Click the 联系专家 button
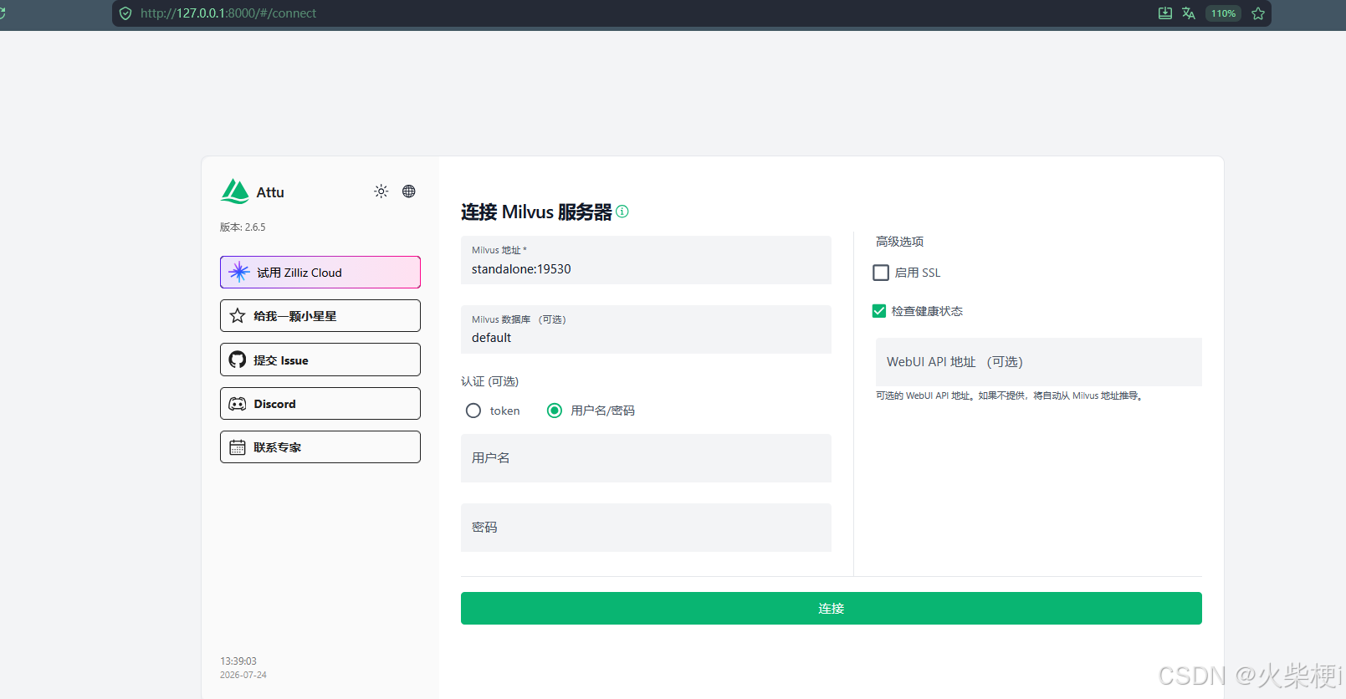Image resolution: width=1346 pixels, height=699 pixels. pyautogui.click(x=320, y=447)
